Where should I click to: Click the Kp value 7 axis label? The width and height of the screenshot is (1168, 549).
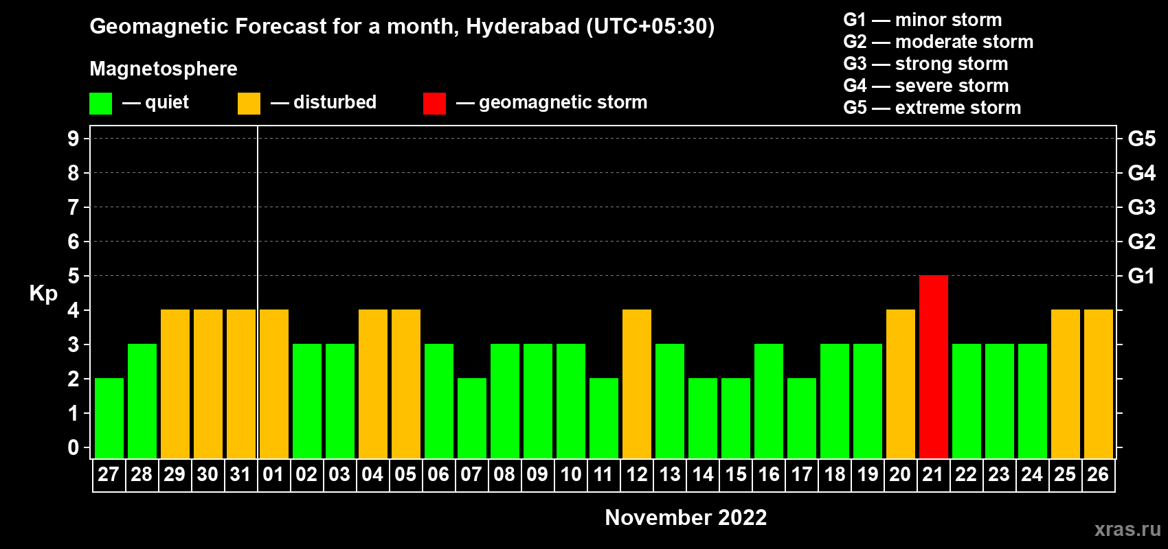click(74, 207)
